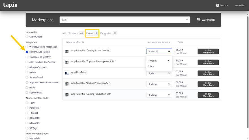
Task: Uncheck the HOMAG App-Pakete checkbox
Action: 27,52
